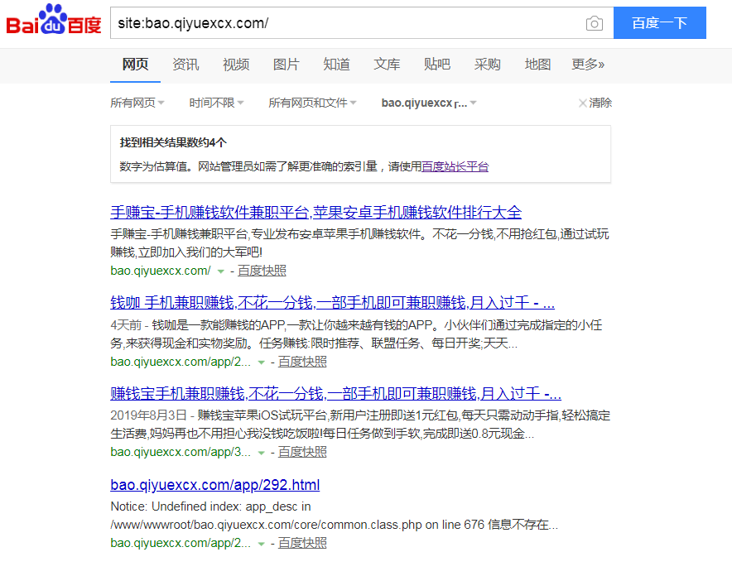Open 百度快照 for the 赚钱宝 result
Viewport: 732px width, 576px height.
302,452
